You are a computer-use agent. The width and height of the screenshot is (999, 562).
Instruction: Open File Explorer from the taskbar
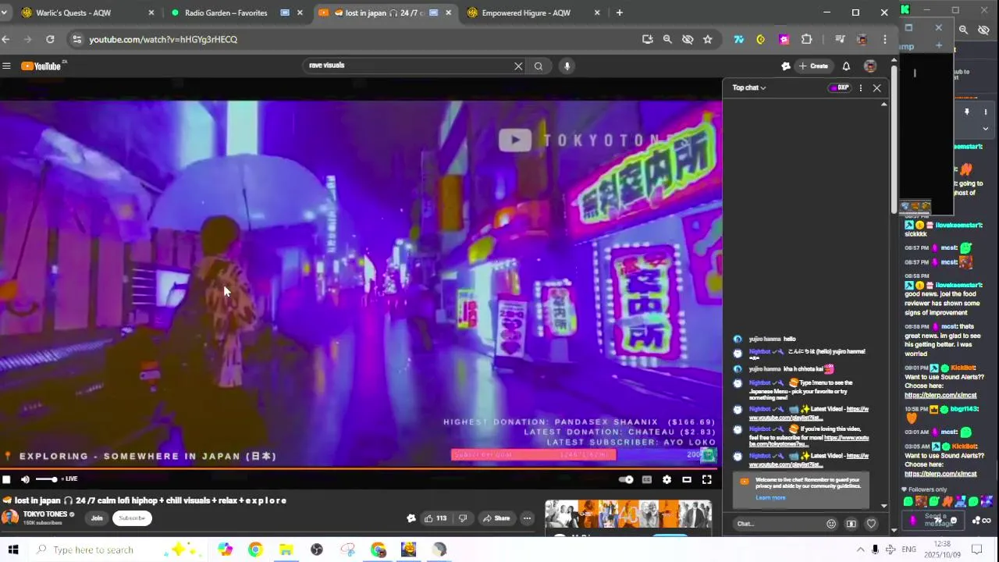pyautogui.click(x=286, y=550)
